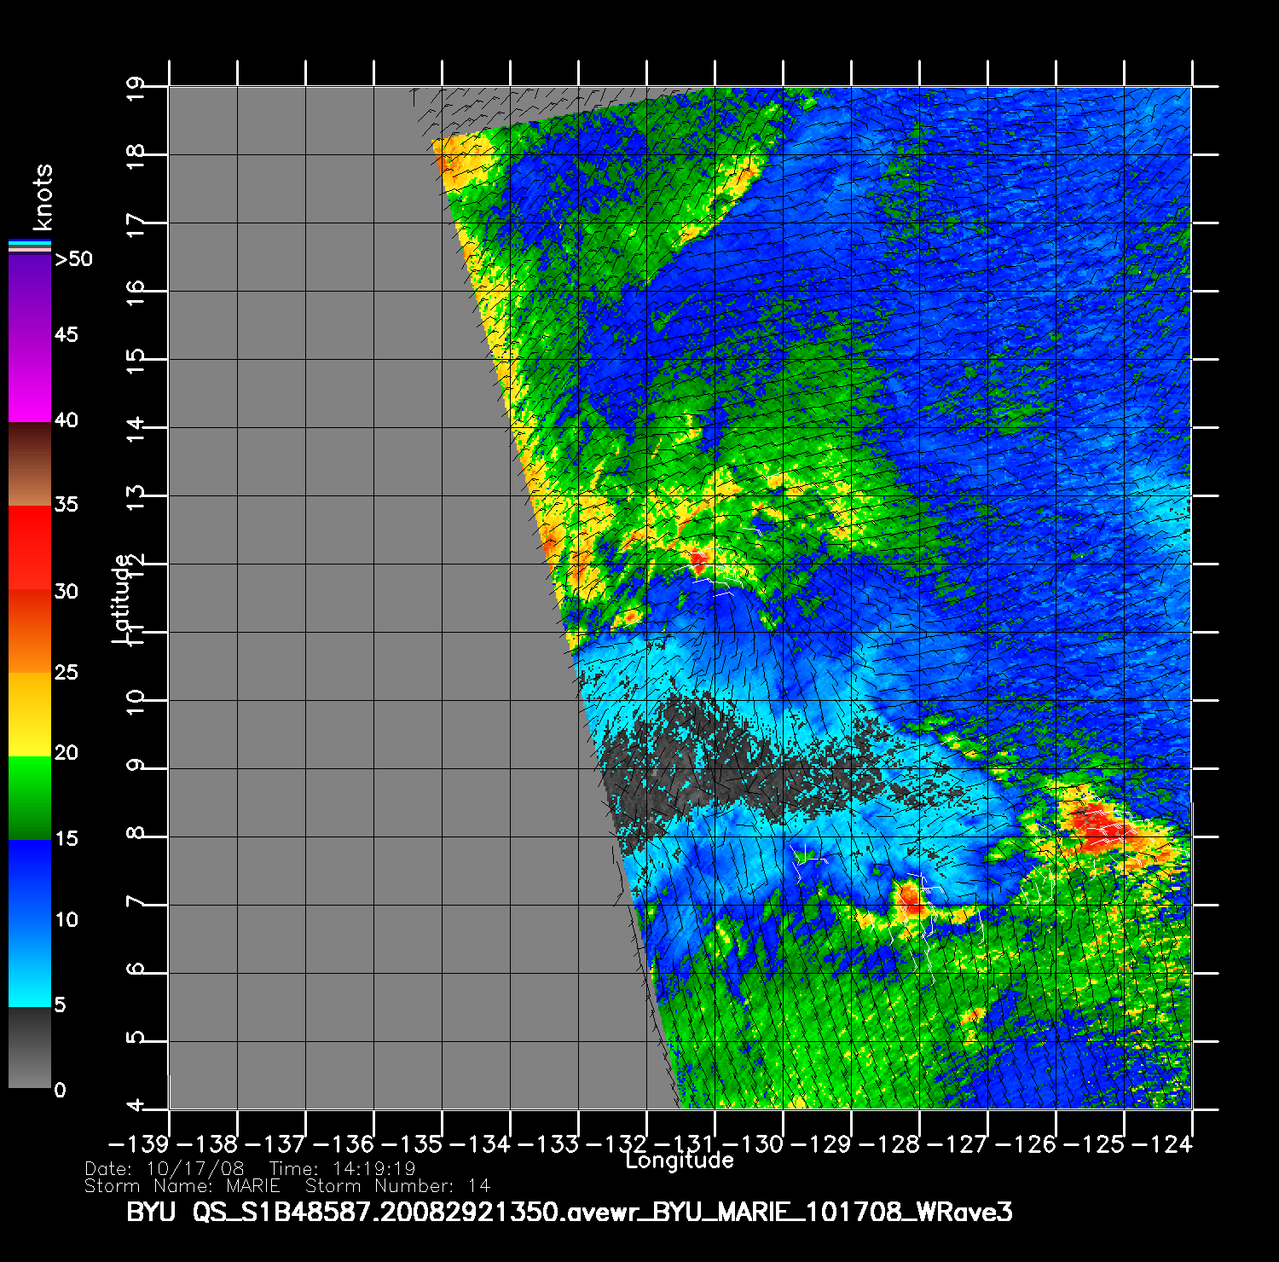The image size is (1279, 1262).
Task: Pick the red 30–35 knots legend band
Action: tap(30, 547)
